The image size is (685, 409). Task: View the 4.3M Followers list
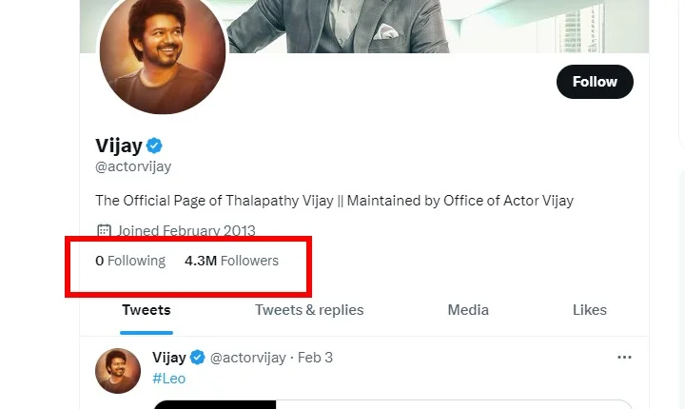(x=231, y=261)
